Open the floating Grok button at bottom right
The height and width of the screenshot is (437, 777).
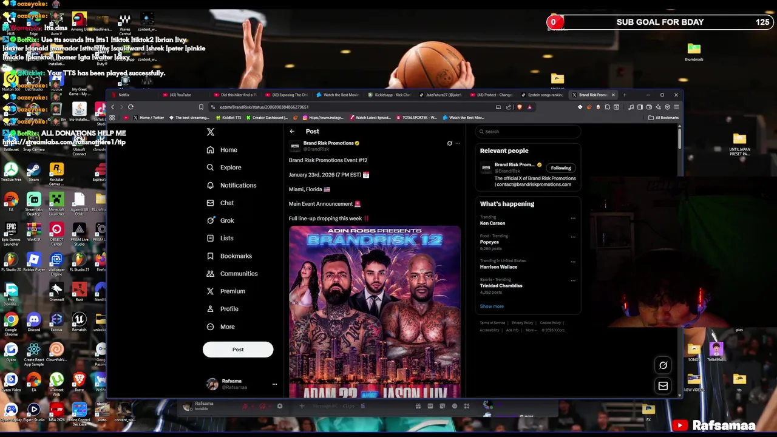coord(663,365)
